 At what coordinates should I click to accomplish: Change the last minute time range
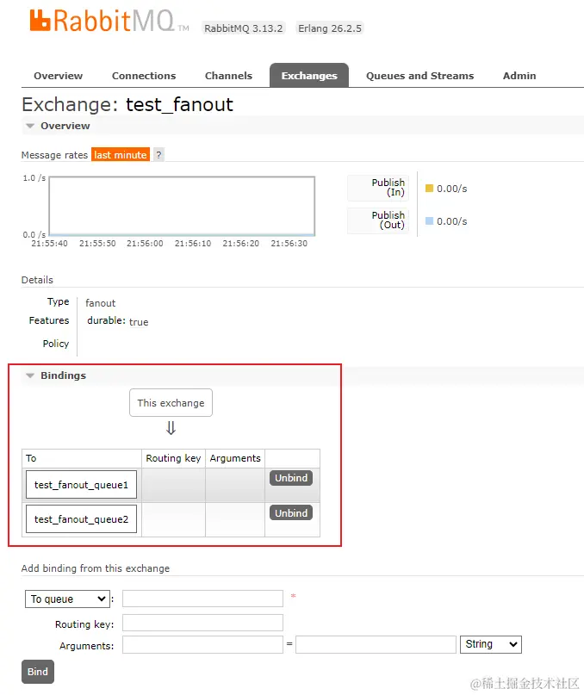[x=121, y=155]
